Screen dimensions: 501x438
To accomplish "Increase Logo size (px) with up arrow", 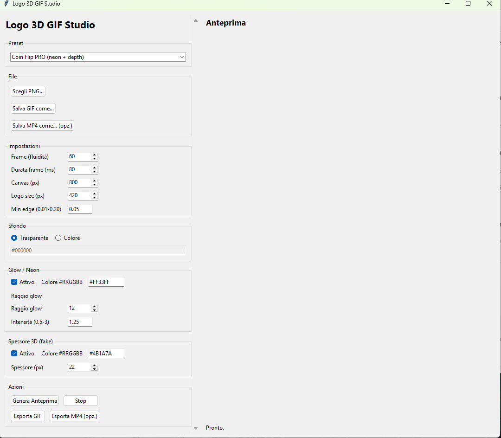I will [x=94, y=193].
